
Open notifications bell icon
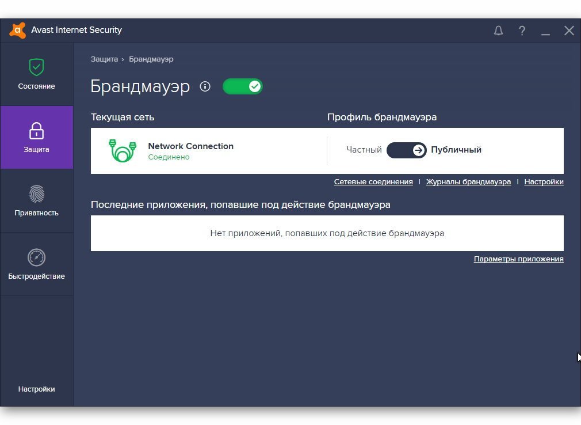(498, 31)
